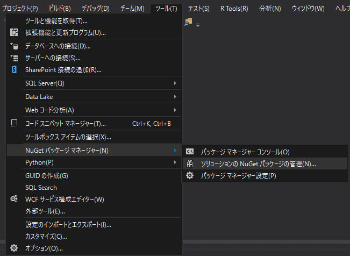This screenshot has height=256, width=350.
Task: Expand the Python(P) submenu arrow
Action: pos(175,162)
